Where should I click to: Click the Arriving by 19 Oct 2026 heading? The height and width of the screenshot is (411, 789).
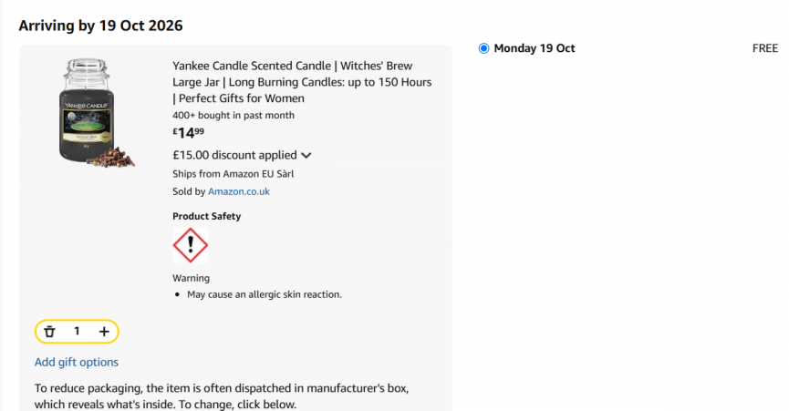[100, 26]
